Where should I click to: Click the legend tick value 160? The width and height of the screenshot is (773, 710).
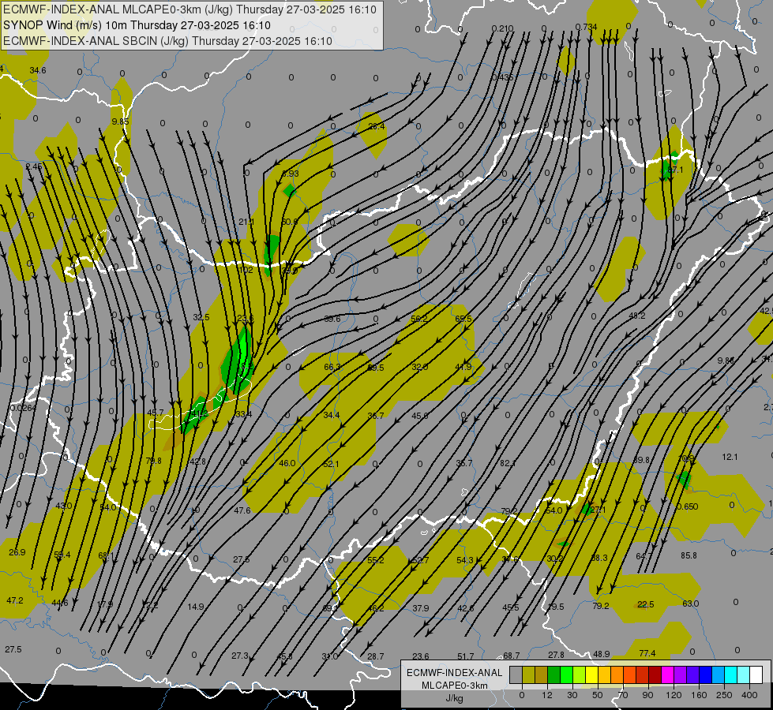click(699, 695)
